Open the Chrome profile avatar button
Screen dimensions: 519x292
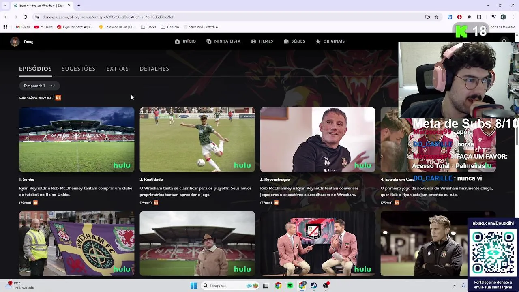503,17
